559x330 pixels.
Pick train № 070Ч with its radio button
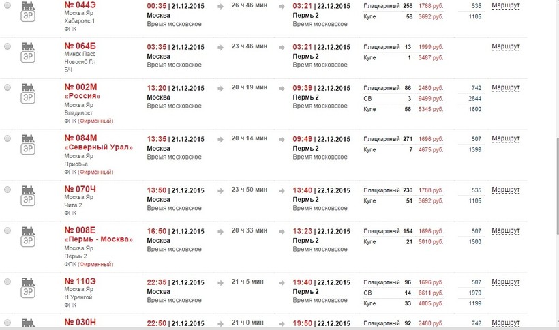7,189
